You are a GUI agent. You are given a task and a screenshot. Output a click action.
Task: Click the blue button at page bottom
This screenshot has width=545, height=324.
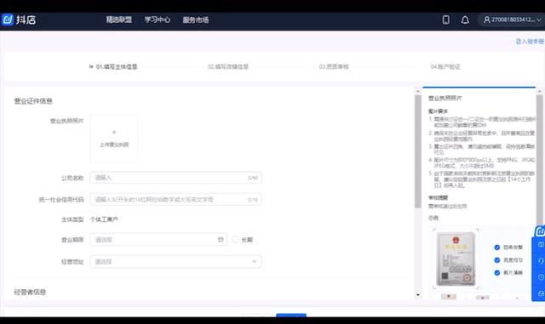291,315
